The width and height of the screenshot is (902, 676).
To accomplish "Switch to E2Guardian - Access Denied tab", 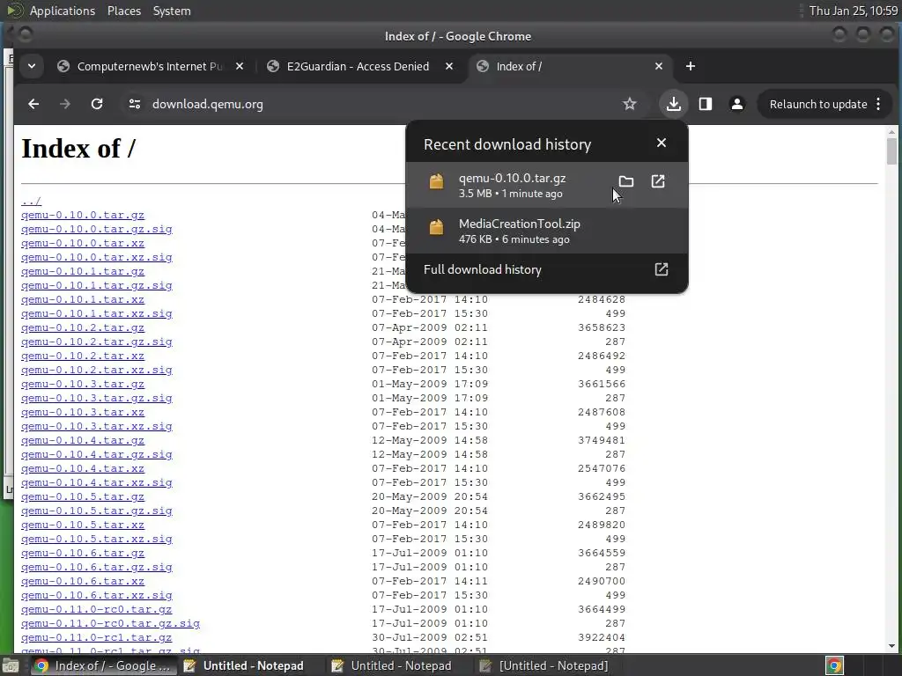I will pyautogui.click(x=358, y=66).
